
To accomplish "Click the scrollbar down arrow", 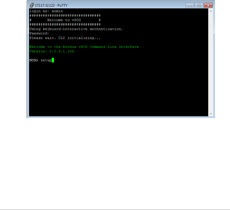I will [x=211, y=114].
